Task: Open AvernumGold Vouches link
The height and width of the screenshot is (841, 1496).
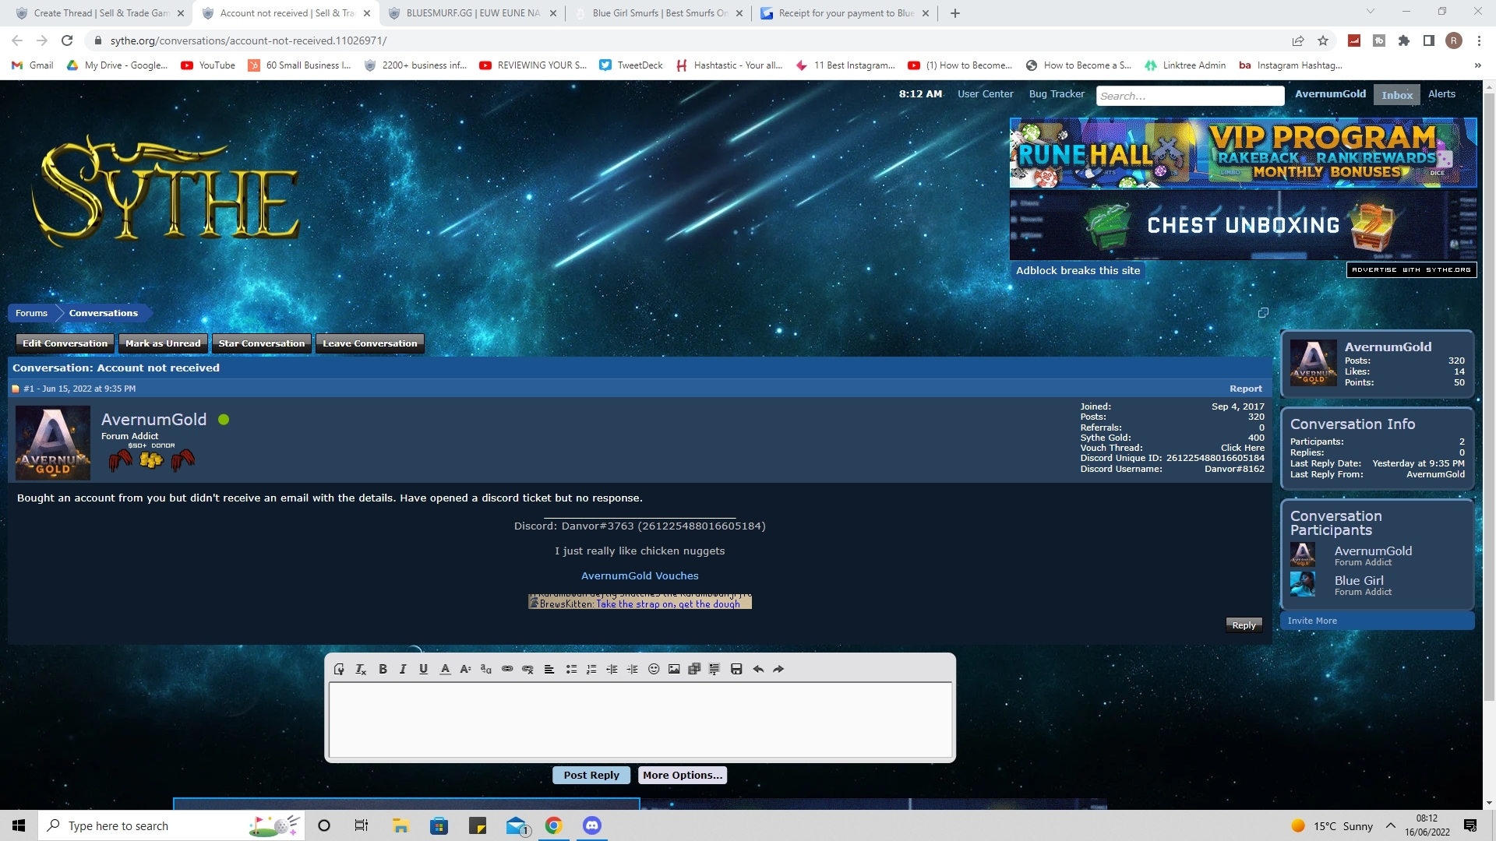Action: pyautogui.click(x=640, y=576)
